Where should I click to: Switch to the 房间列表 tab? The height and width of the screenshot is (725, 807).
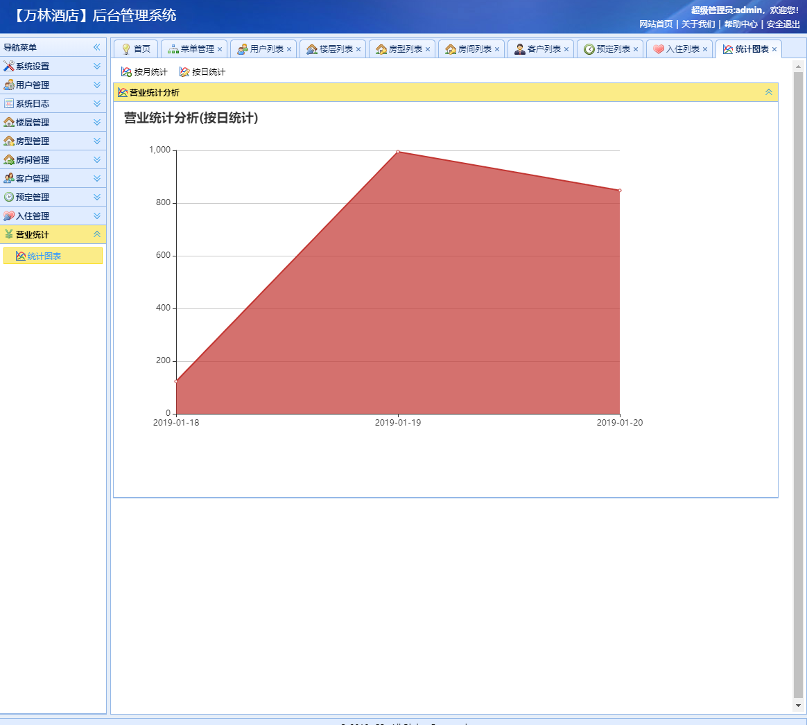[474, 49]
